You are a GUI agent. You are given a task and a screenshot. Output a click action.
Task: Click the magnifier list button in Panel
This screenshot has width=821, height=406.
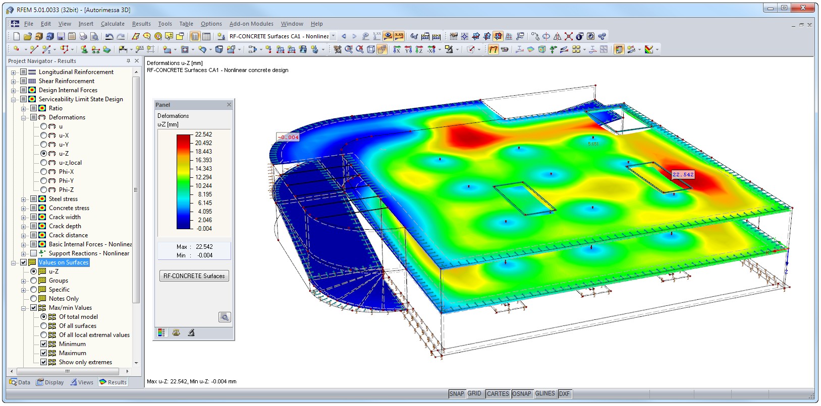click(225, 317)
